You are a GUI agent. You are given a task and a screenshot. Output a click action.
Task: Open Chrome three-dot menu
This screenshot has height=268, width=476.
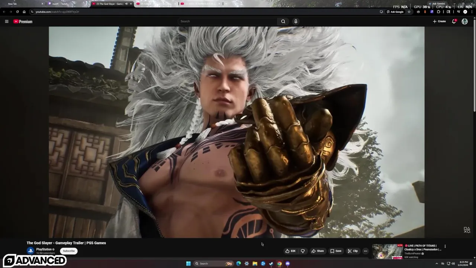point(472,12)
